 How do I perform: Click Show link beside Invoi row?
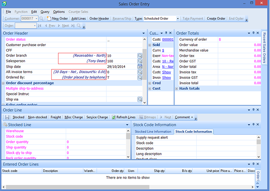[167, 78]
